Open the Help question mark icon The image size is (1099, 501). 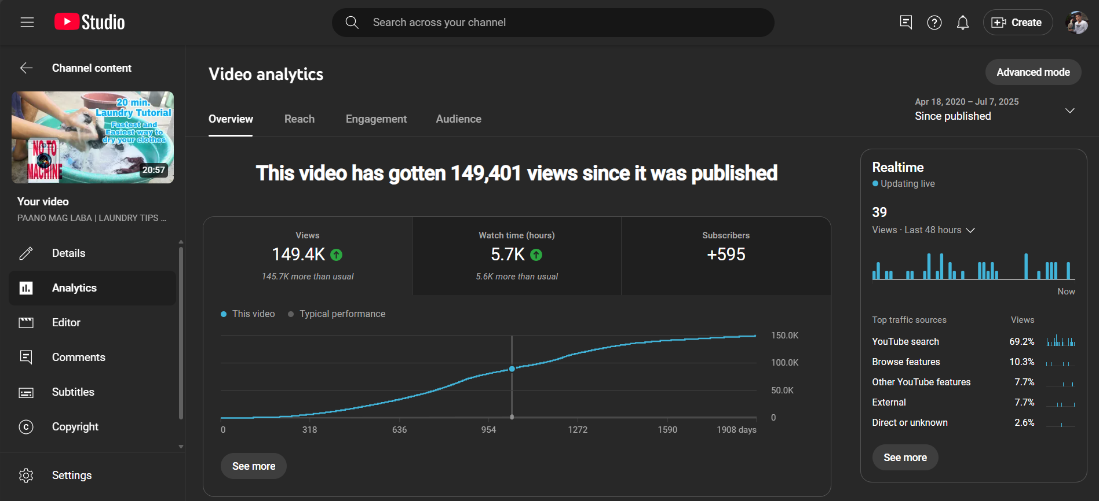(934, 23)
